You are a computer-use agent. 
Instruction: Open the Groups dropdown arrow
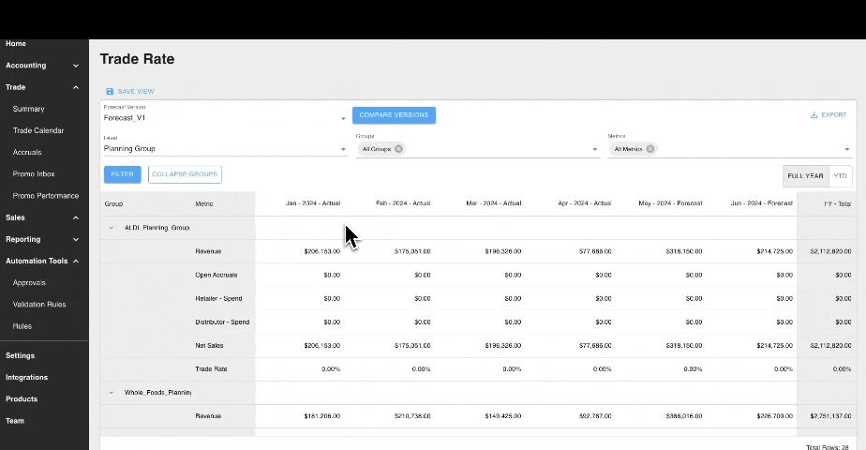(x=595, y=149)
